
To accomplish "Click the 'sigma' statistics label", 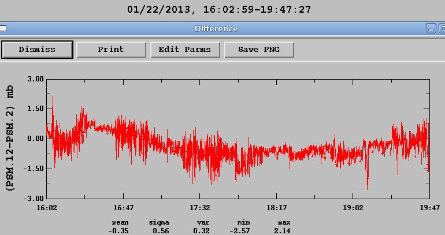I will (159, 223).
